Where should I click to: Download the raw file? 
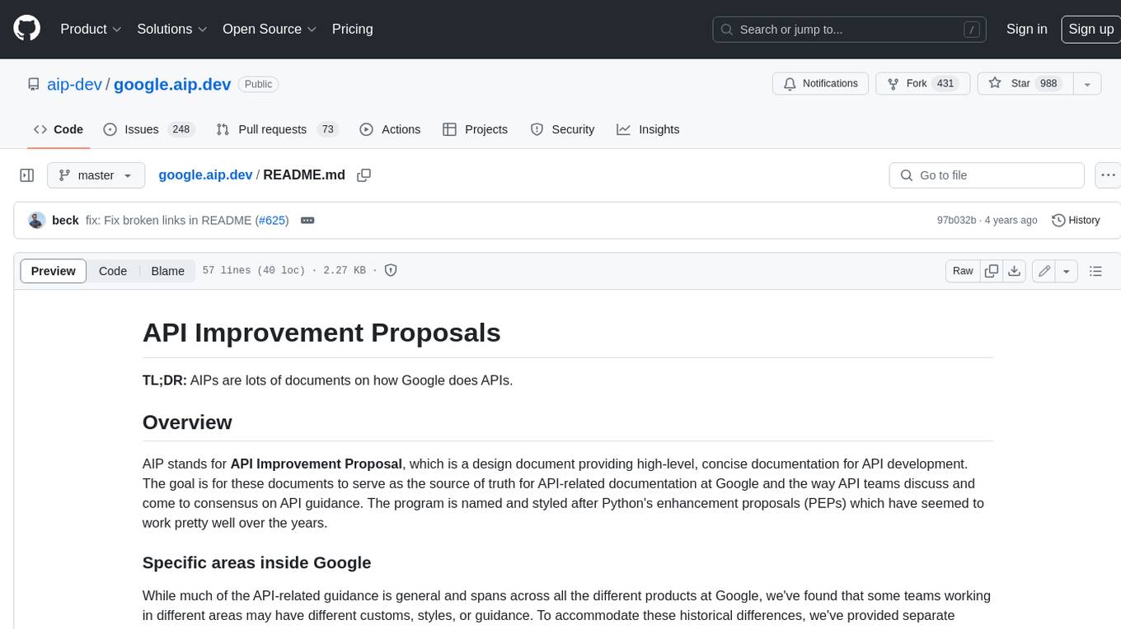pyautogui.click(x=1015, y=271)
